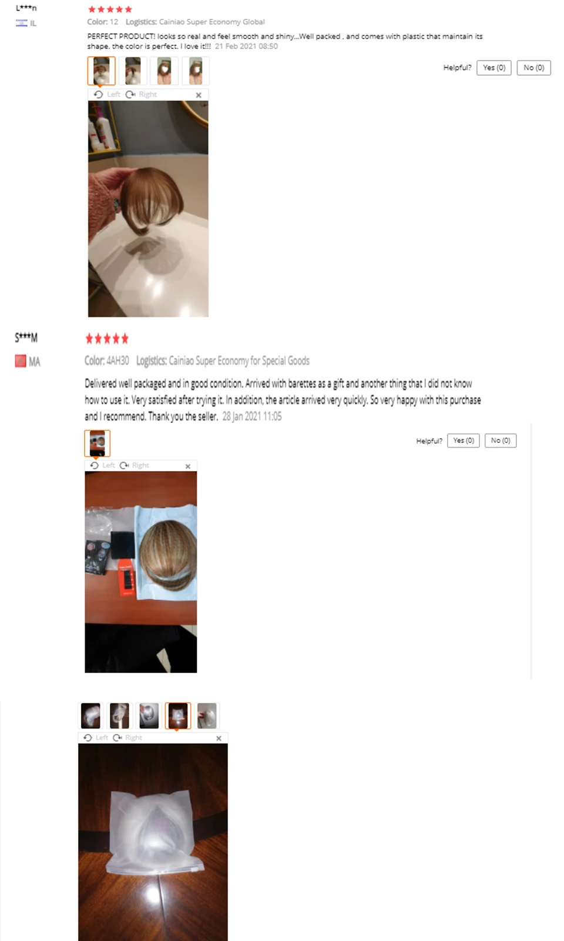Image resolution: width=564 pixels, height=941 pixels.
Task: Close the first review's enlarged photo
Action: (199, 95)
